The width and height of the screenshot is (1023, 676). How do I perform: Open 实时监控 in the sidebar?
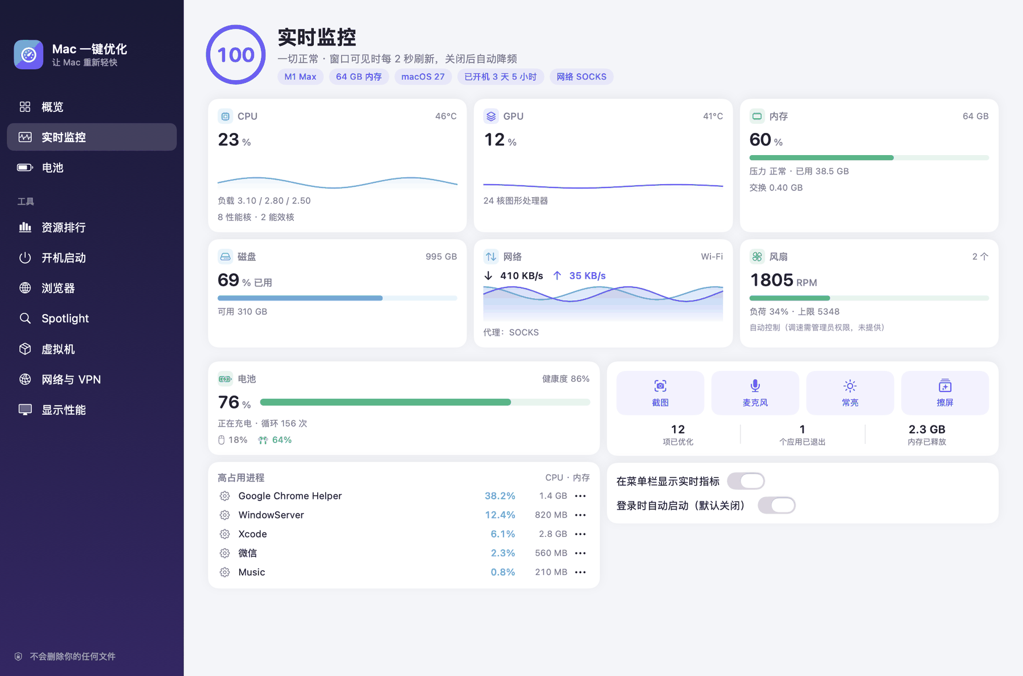click(92, 137)
